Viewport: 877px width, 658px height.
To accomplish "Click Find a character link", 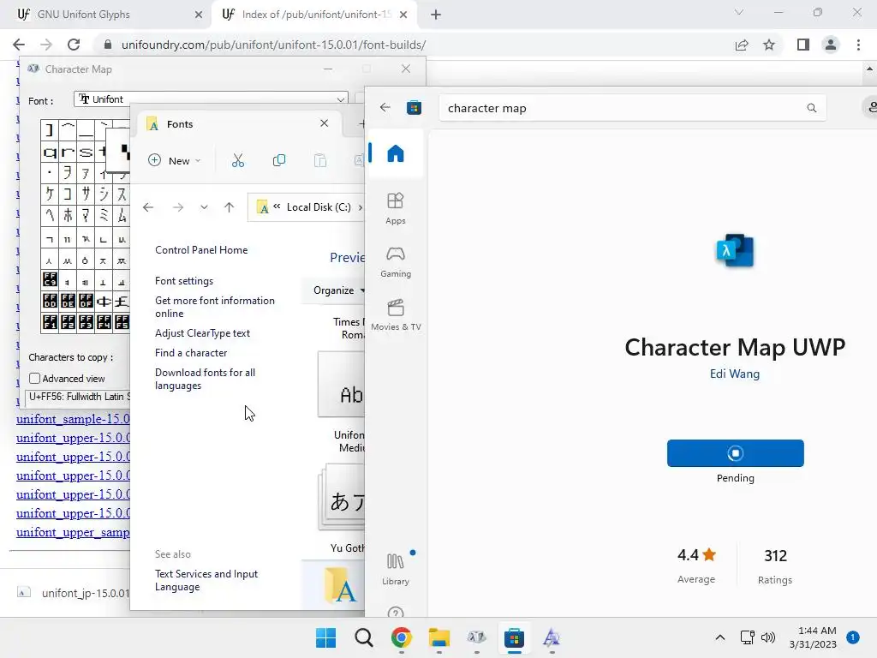I will [191, 353].
